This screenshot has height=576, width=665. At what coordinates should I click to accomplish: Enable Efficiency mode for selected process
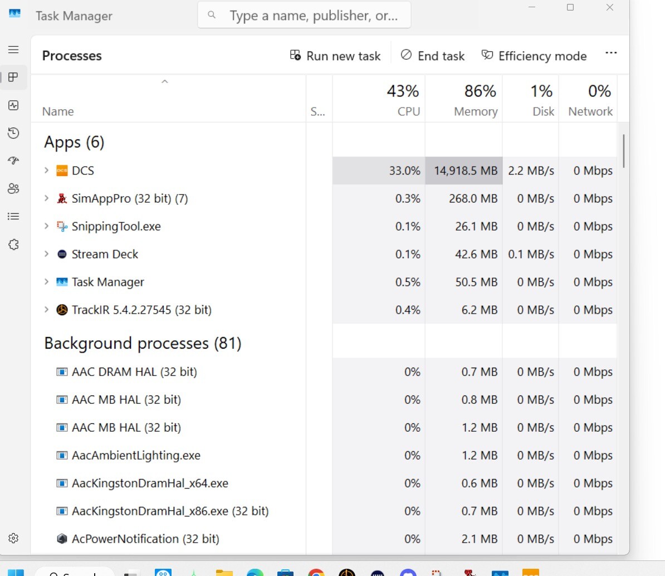coord(534,56)
